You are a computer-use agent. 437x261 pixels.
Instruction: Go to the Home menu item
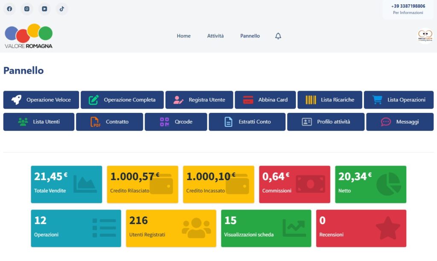(184, 36)
